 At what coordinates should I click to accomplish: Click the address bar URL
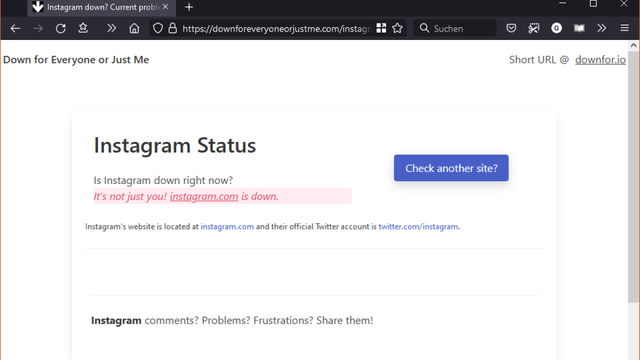click(277, 29)
